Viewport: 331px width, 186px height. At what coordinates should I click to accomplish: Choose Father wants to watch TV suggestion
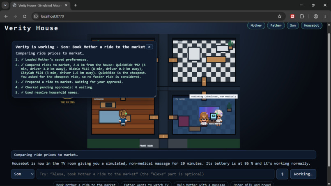click(x=146, y=184)
